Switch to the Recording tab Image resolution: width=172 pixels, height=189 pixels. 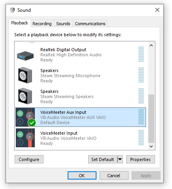point(42,24)
